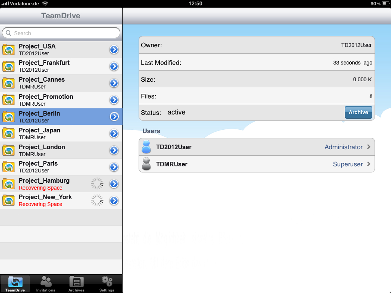Tap the blue TD2012User avatar icon

[x=146, y=146]
